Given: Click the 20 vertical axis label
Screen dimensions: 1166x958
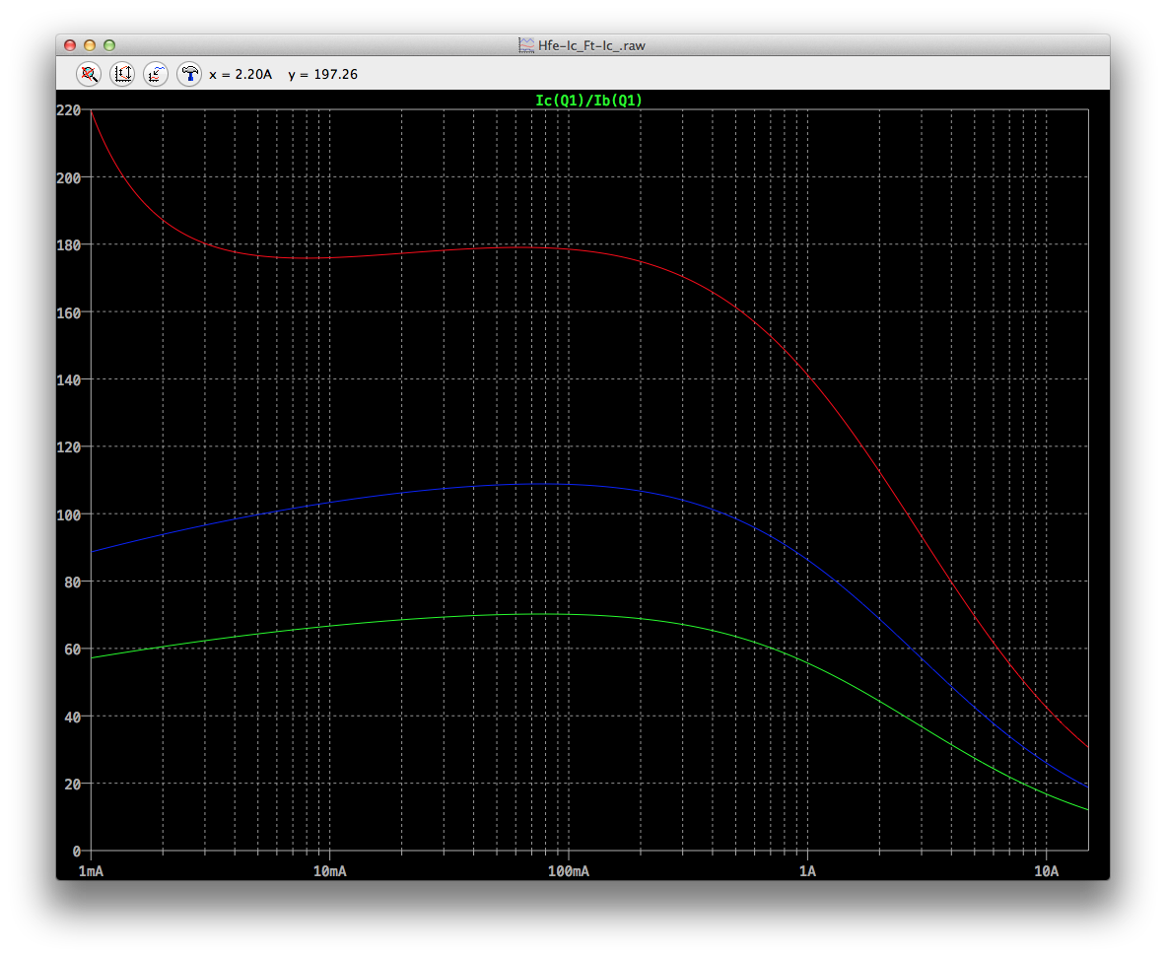Looking at the screenshot, I should click(72, 784).
